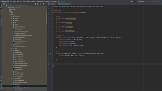Click the build hammer icon
This screenshot has height=91, width=162.
point(135,1)
